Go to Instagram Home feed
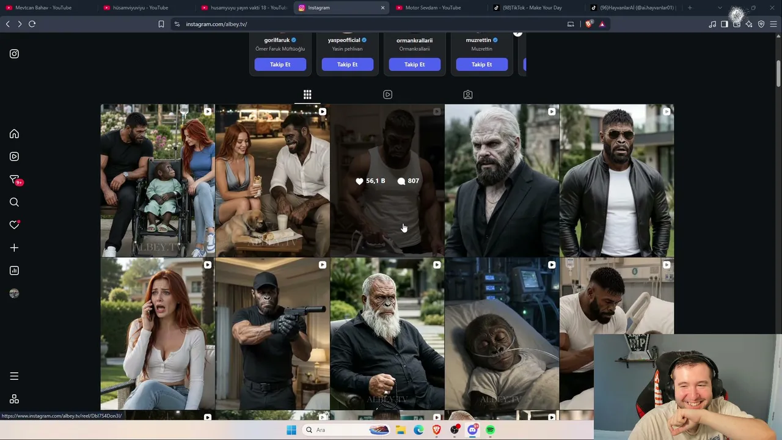Screen dimensions: 782x440 (14, 134)
